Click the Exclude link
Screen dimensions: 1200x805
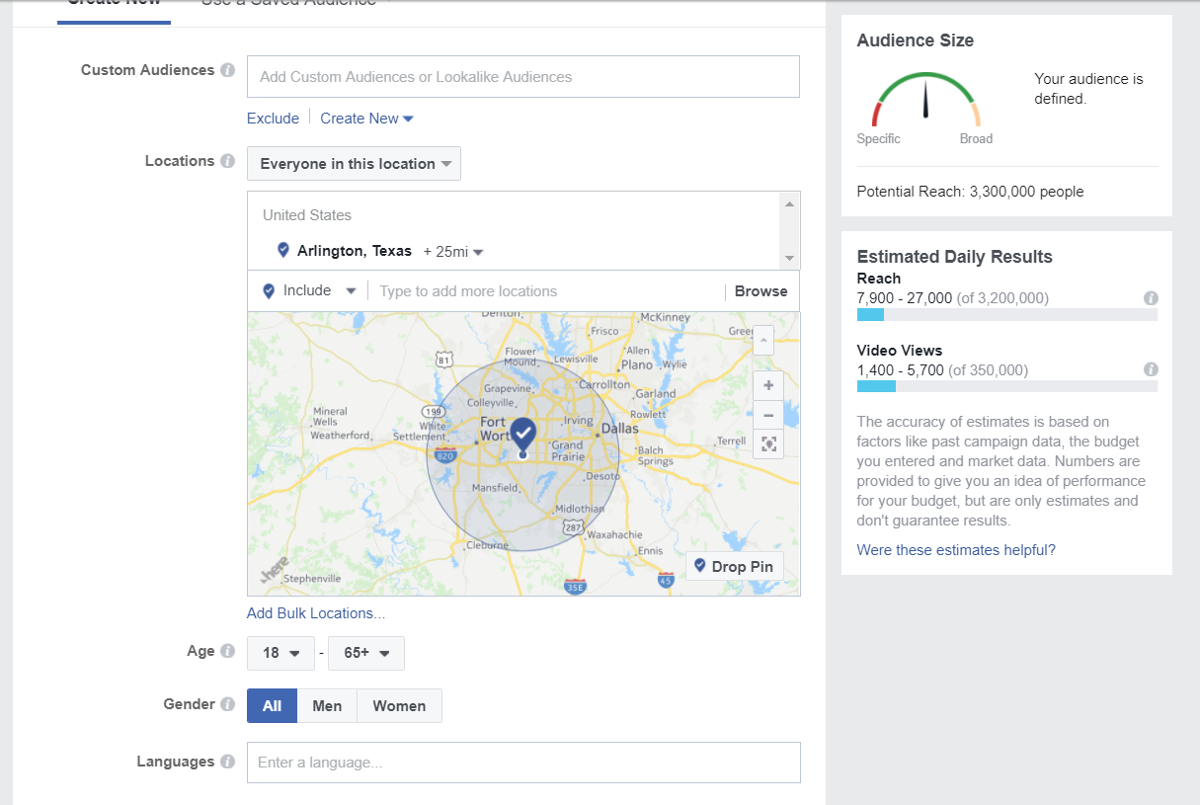(x=273, y=119)
